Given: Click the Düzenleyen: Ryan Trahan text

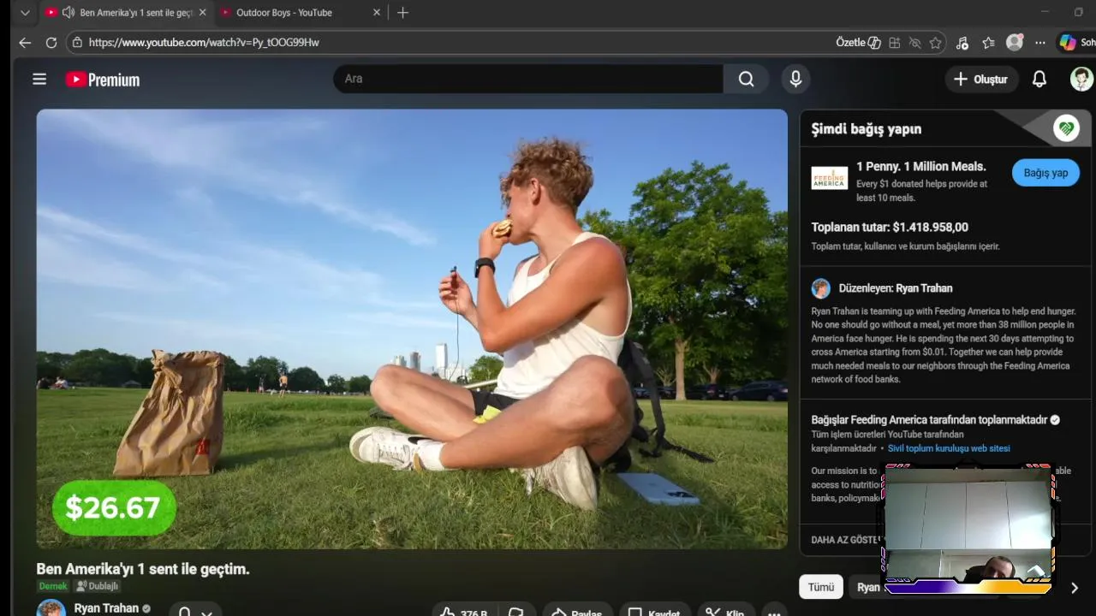Looking at the screenshot, I should point(896,288).
